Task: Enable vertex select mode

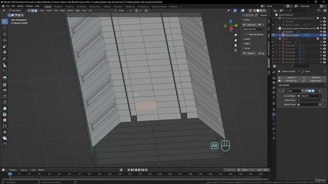Action: click(29, 10)
